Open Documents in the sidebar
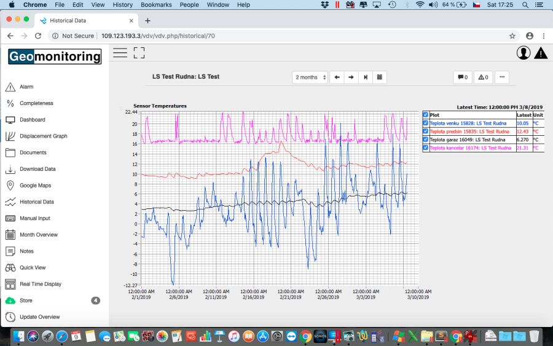This screenshot has width=553, height=346. [33, 153]
